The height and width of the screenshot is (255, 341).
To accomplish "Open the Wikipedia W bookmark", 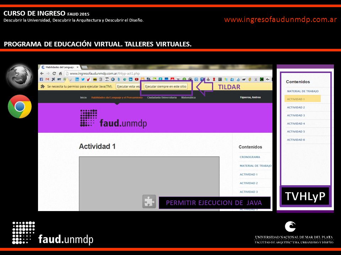I will (x=178, y=79).
